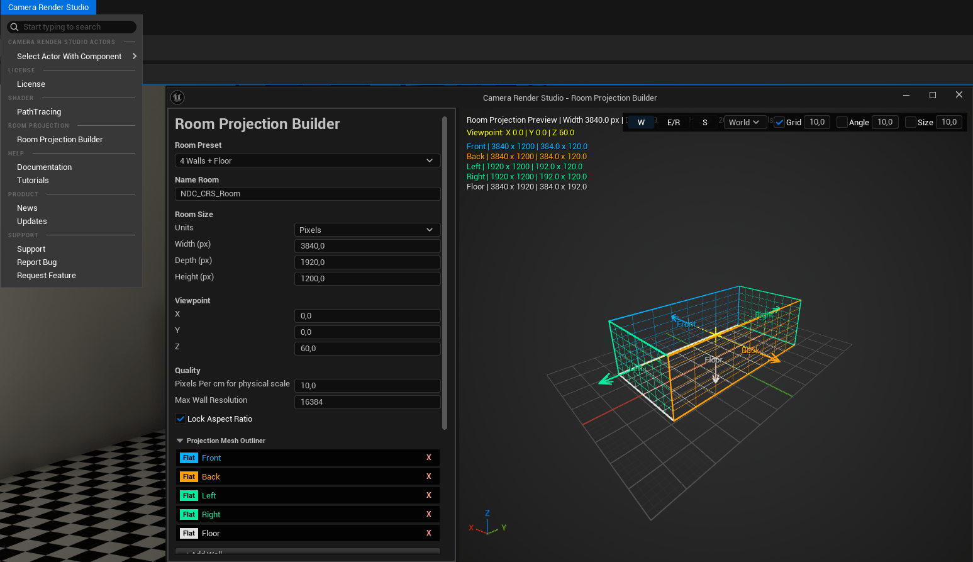The image size is (973, 562).
Task: Click the search magnifier icon
Action: (14, 27)
